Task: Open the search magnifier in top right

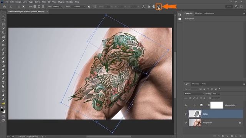Action: (x=236, y=7)
